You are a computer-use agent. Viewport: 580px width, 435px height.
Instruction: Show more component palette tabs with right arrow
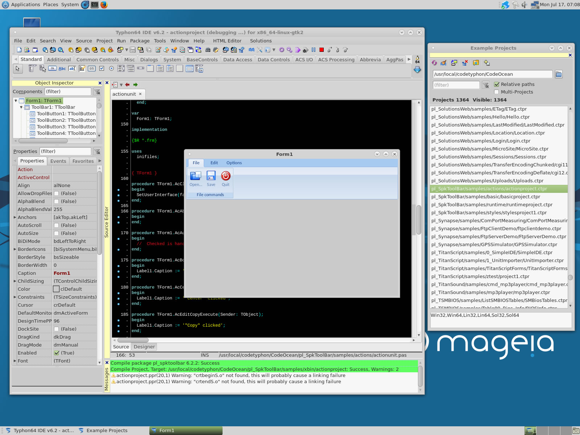click(409, 59)
